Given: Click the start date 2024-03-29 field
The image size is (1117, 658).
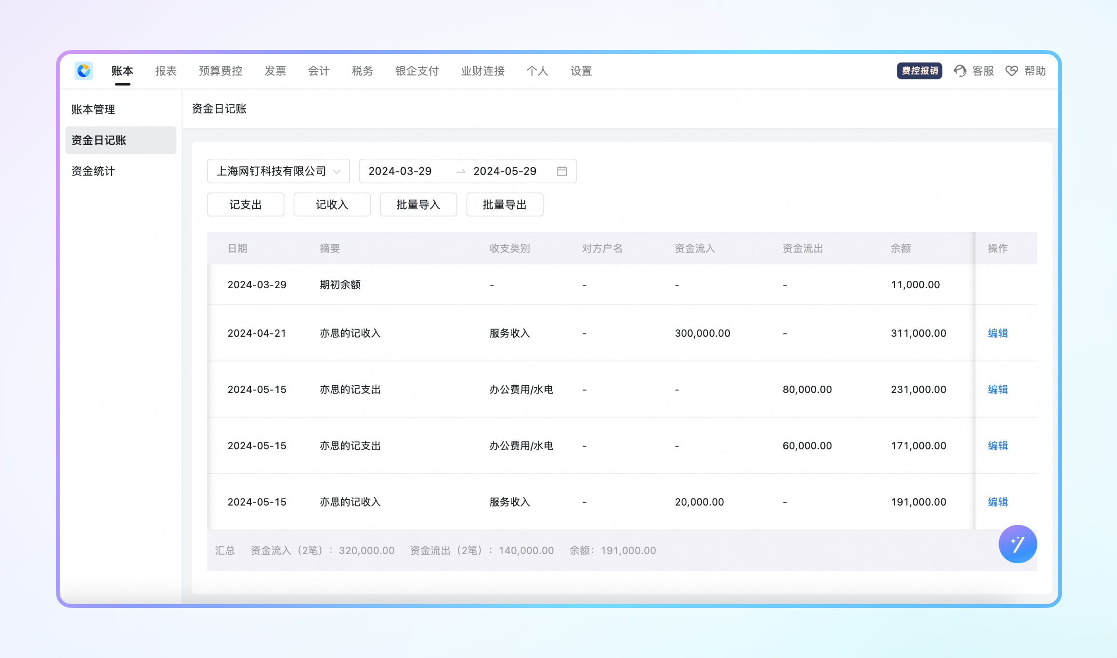Looking at the screenshot, I should pyautogui.click(x=400, y=171).
